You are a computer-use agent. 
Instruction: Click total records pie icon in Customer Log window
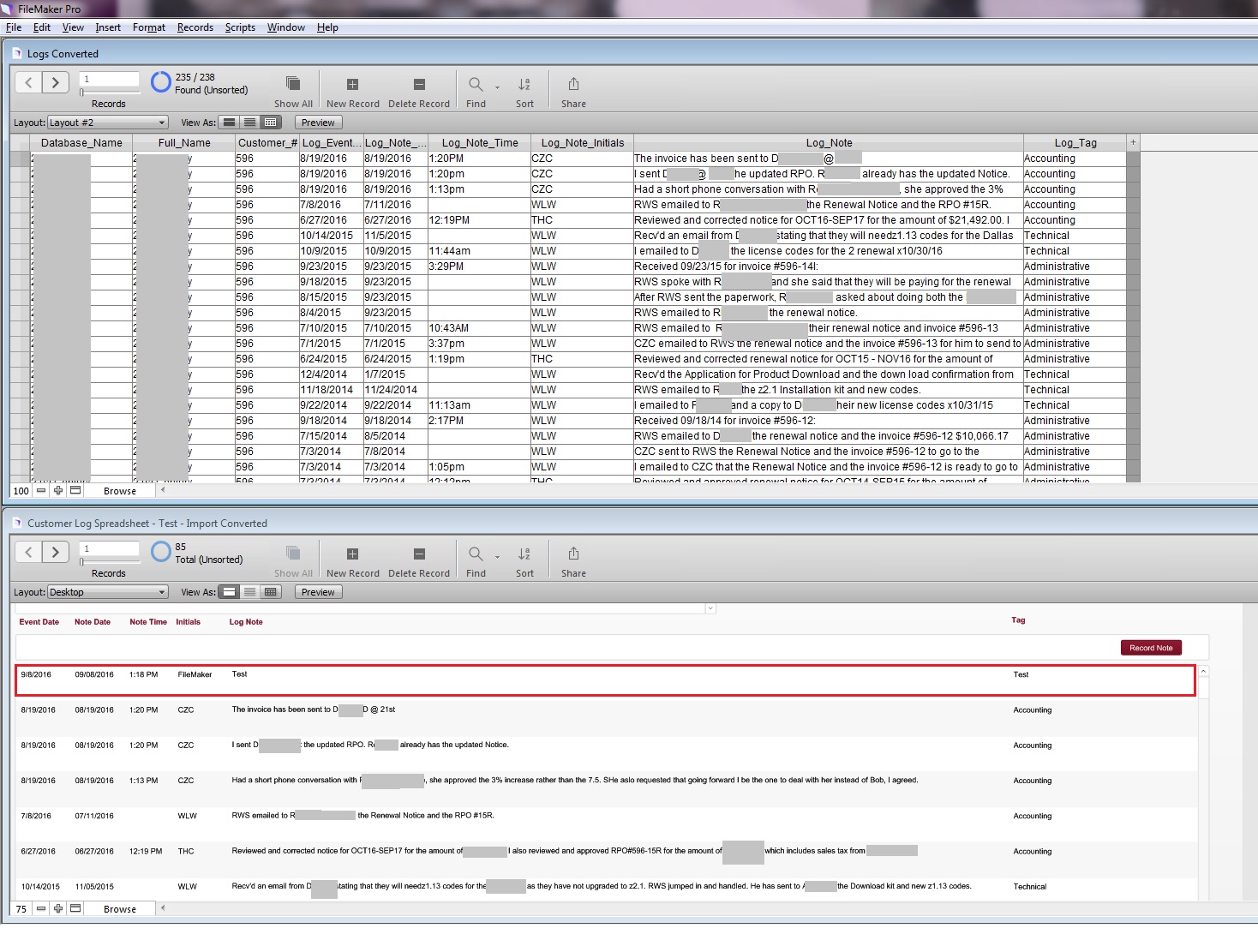tap(161, 552)
